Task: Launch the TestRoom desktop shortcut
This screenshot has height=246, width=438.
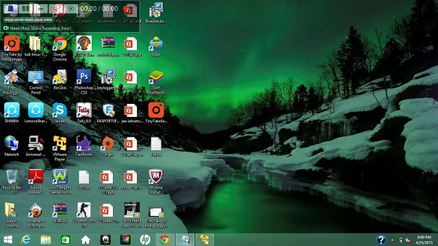Action: pyautogui.click(x=83, y=146)
